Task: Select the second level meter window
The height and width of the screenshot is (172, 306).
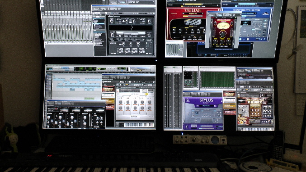Action: point(177,98)
